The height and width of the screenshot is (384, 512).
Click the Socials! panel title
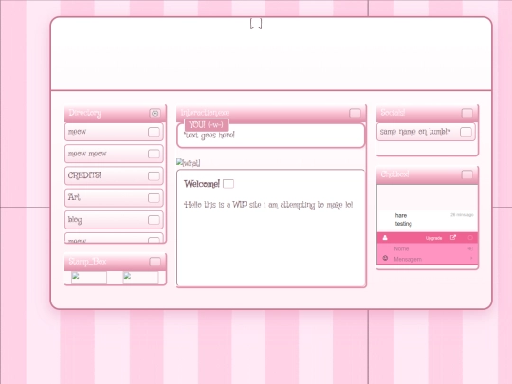click(x=393, y=113)
